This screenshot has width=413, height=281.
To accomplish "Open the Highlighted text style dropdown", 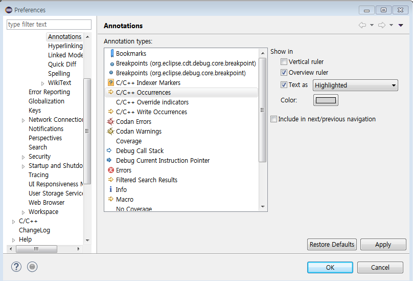I will point(355,85).
